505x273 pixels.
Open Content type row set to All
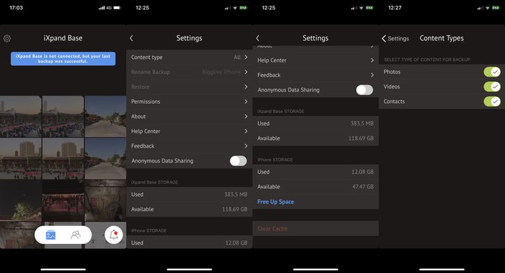tap(189, 58)
